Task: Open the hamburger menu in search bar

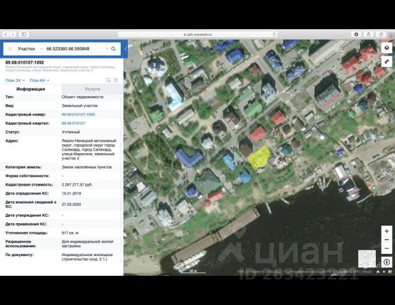Action: [x=8, y=48]
